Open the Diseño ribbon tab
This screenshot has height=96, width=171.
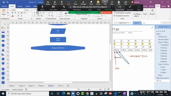click(x=28, y=6)
